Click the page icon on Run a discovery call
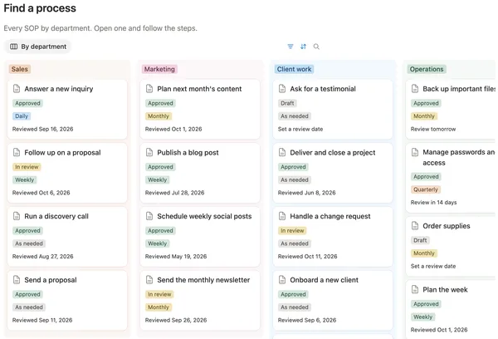 click(x=17, y=216)
